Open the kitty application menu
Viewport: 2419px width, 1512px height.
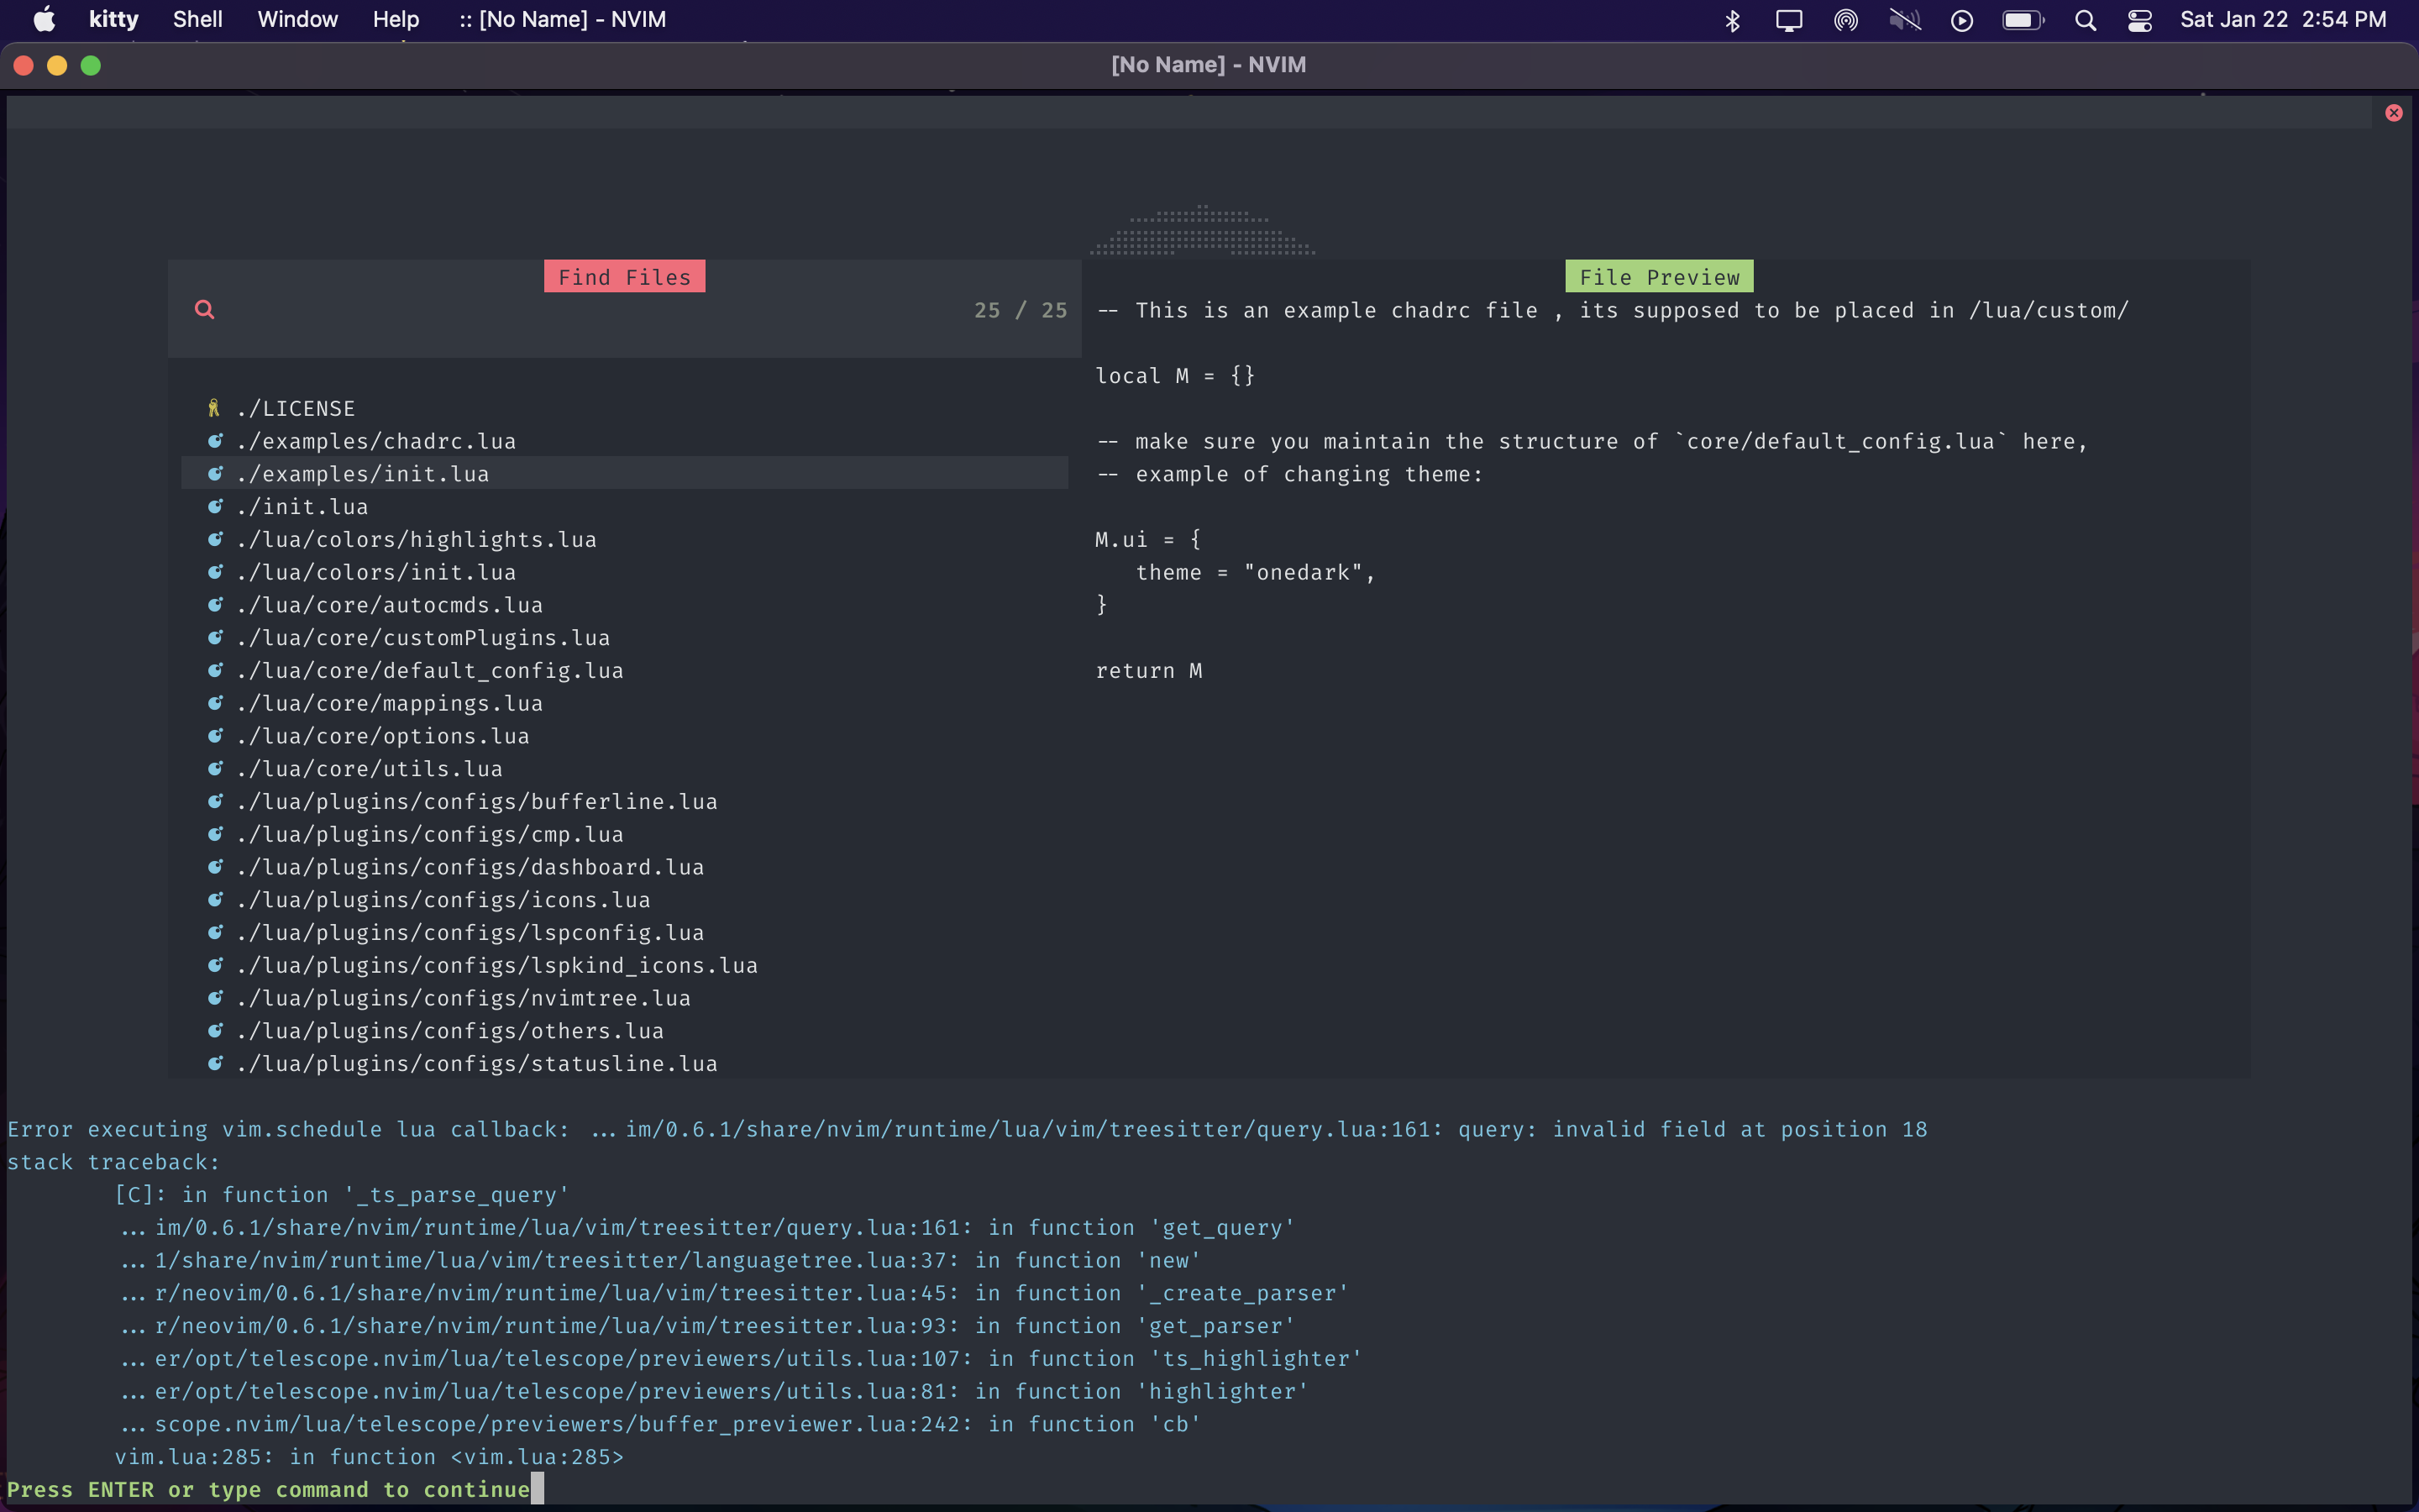pos(113,19)
